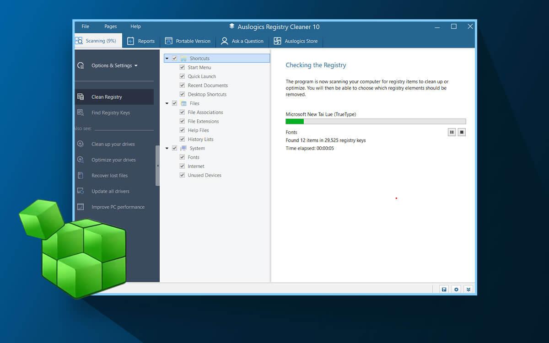Click the Portable Version tab icon
The width and height of the screenshot is (549, 343).
[168, 41]
